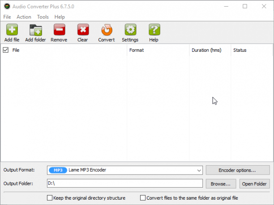The width and height of the screenshot is (274, 205).
Task: Expand the Output Format dropdown arrow
Action: (199, 170)
